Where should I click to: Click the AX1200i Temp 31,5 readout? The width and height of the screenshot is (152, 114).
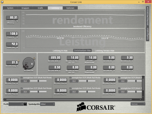point(12,62)
